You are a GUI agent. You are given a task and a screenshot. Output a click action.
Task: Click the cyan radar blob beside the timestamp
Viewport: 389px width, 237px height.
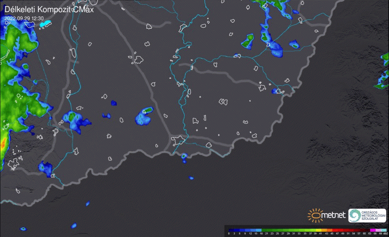click(46, 24)
